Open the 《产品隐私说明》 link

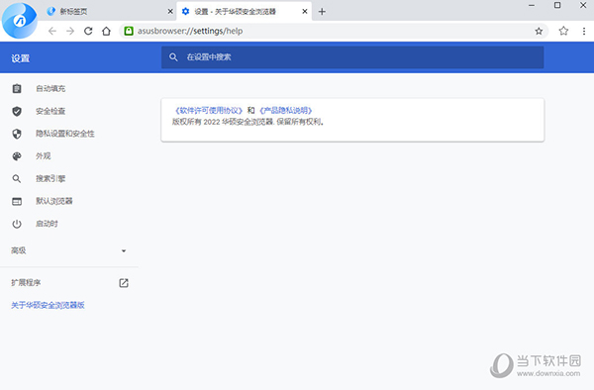point(286,110)
